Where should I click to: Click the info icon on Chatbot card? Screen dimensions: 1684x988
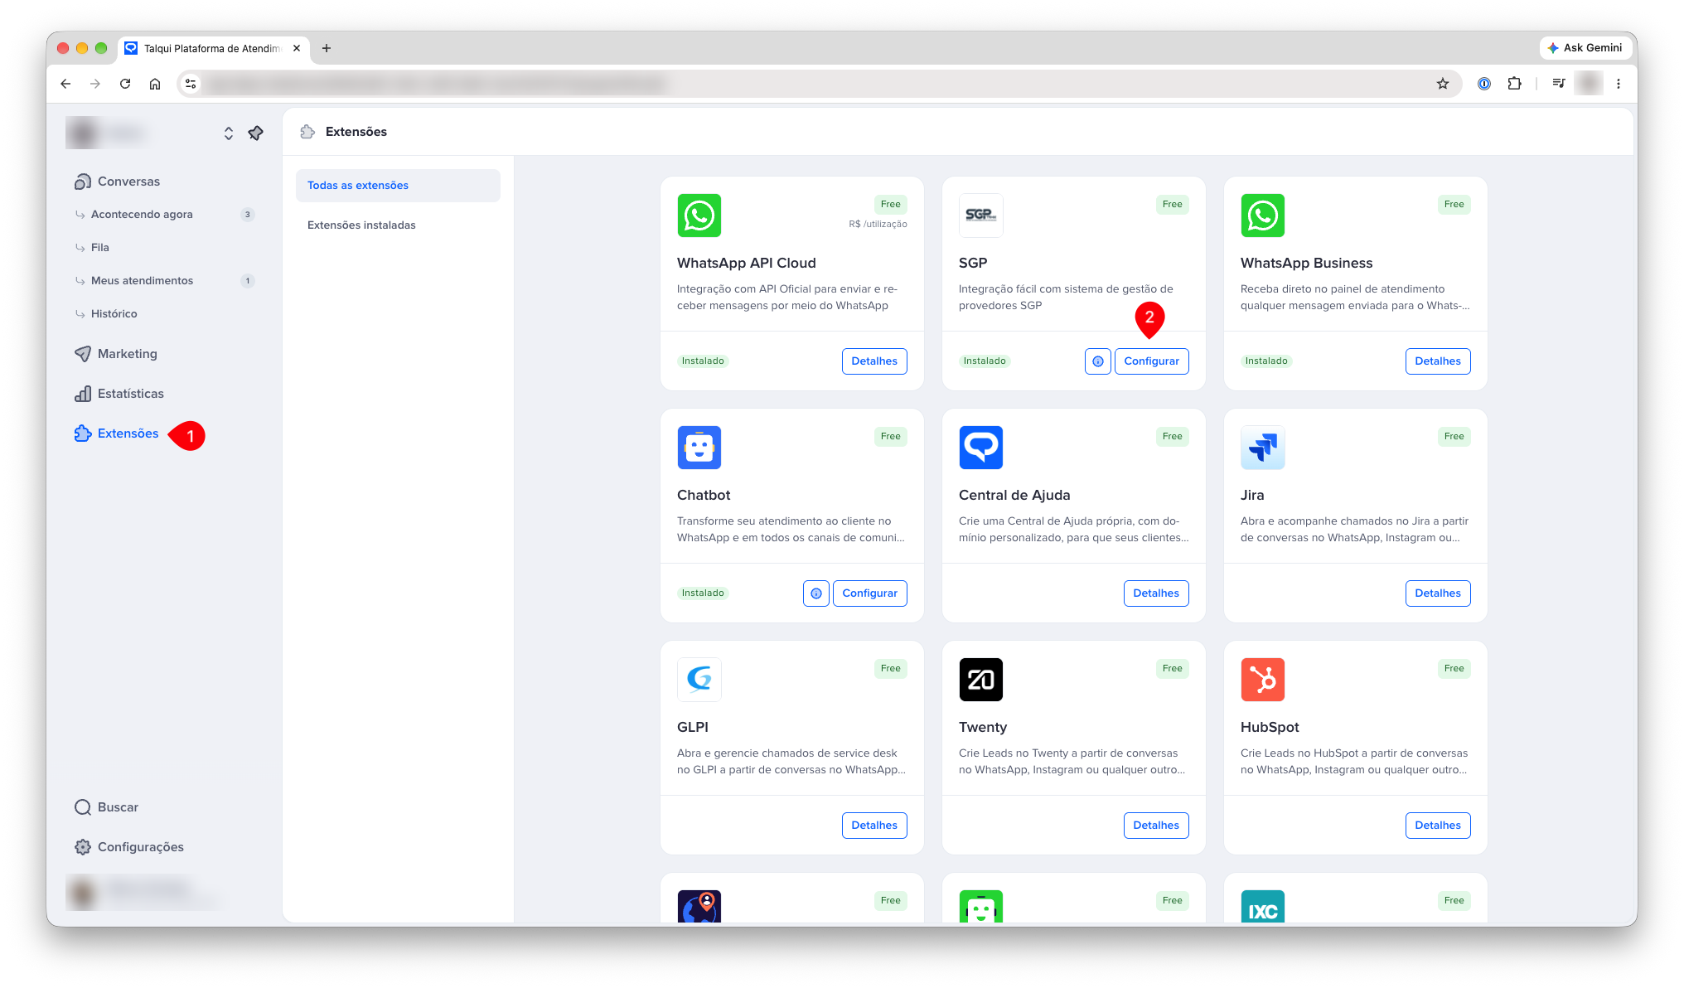click(815, 593)
